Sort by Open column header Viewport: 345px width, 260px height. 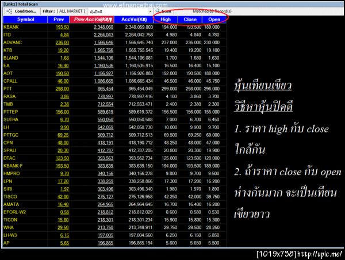click(214, 20)
